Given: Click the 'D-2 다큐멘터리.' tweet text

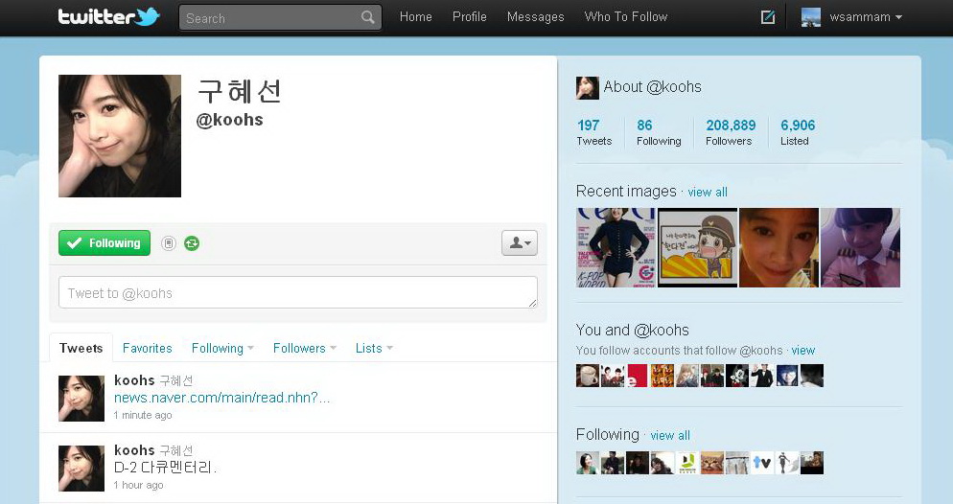Looking at the screenshot, I should pos(165,468).
